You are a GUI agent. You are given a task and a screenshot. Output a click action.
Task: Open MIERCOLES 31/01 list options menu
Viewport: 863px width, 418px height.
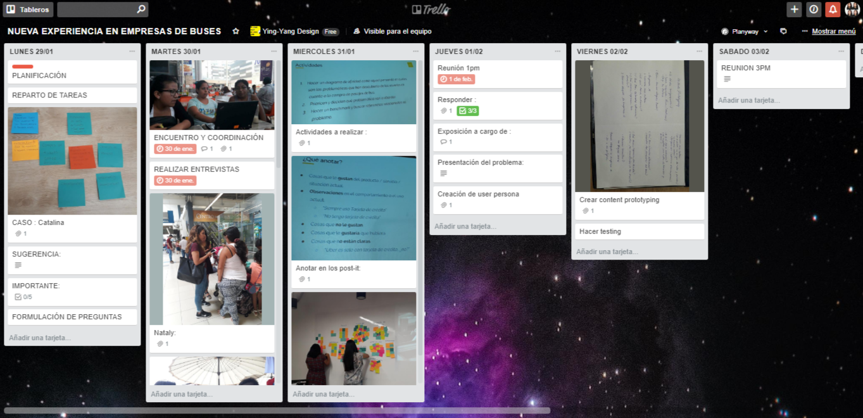pos(415,51)
